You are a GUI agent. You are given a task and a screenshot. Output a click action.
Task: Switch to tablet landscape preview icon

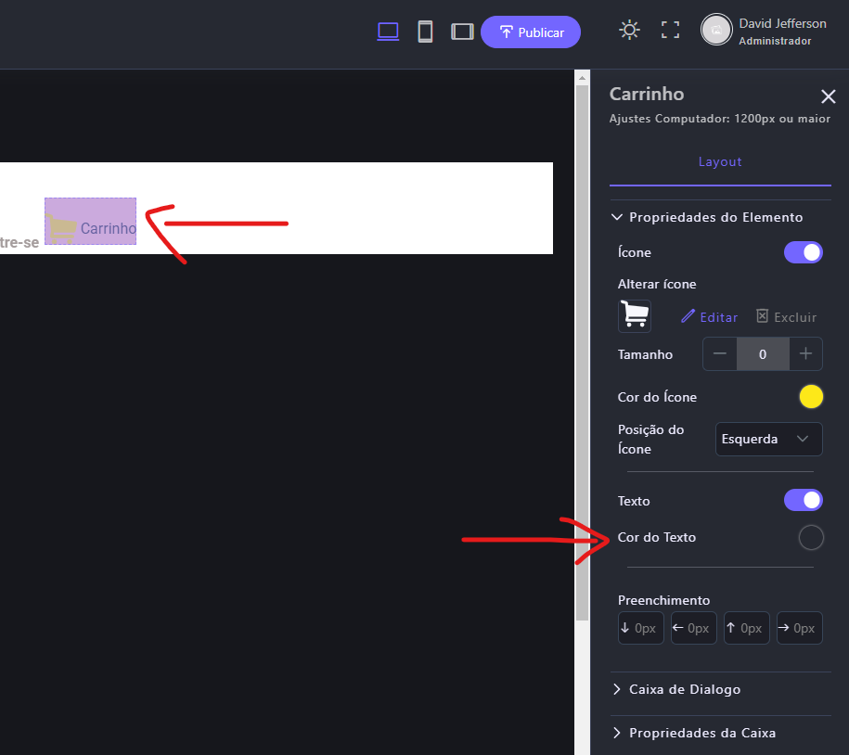click(462, 32)
